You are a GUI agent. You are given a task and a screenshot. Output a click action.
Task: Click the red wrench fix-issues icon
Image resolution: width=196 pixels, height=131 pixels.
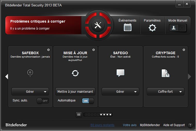tap(98, 25)
